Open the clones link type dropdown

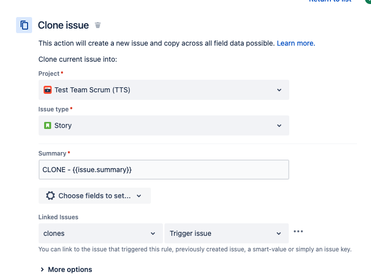click(101, 233)
